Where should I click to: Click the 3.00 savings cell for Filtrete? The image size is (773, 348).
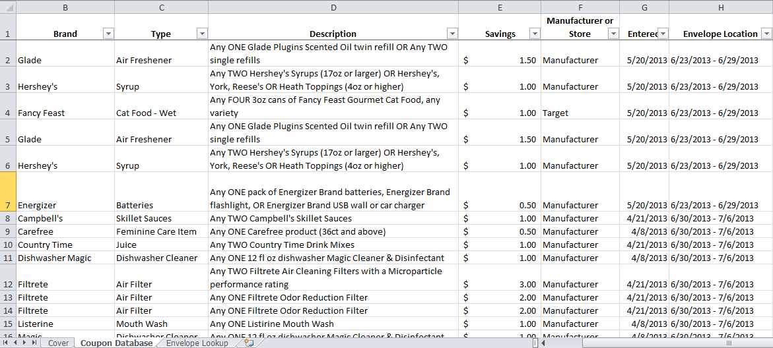(x=500, y=277)
